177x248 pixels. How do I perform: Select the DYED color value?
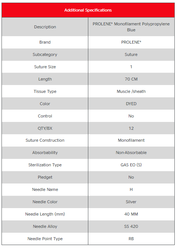131,104
